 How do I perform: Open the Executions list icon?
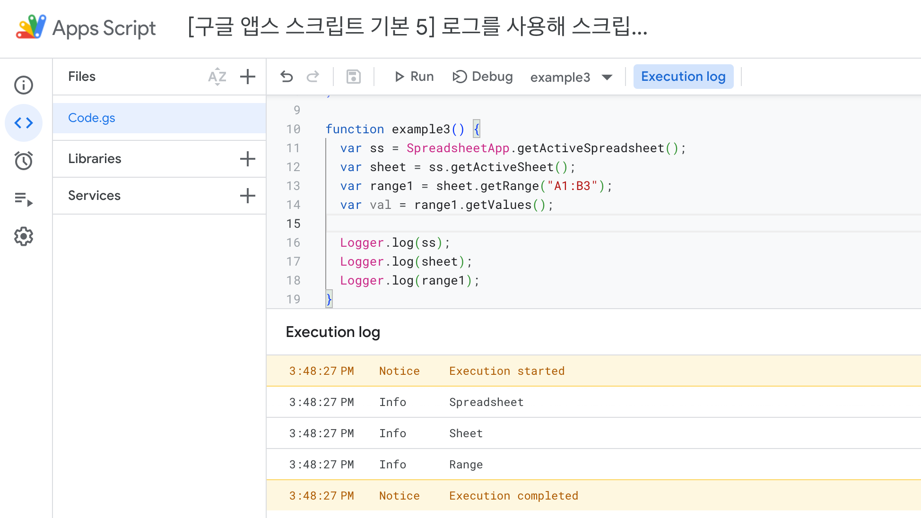point(24,199)
